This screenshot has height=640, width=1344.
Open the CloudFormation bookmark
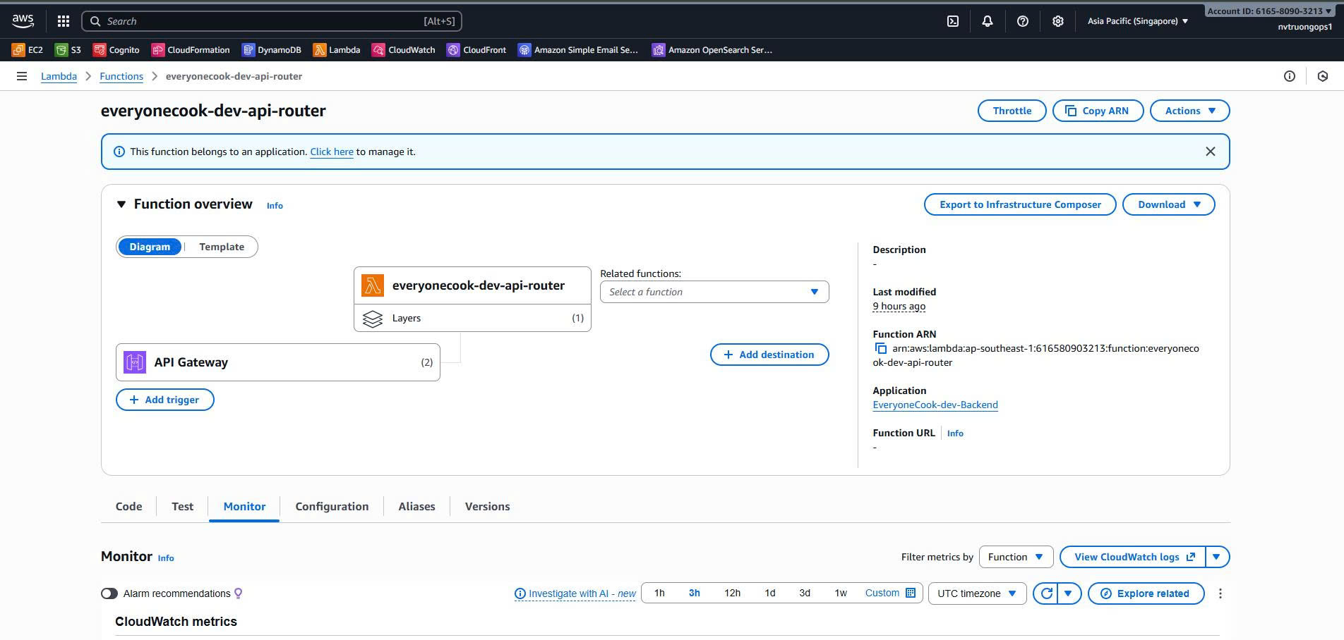pyautogui.click(x=191, y=50)
